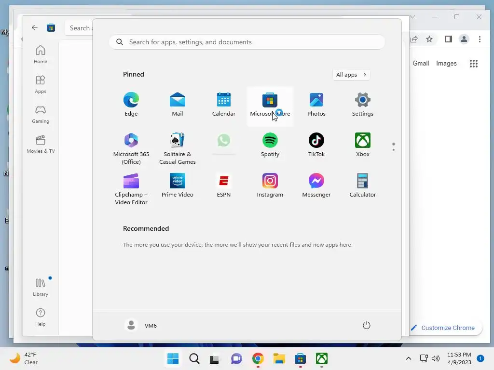
Task: Click the Microsoft Store search box
Action: pos(80,28)
